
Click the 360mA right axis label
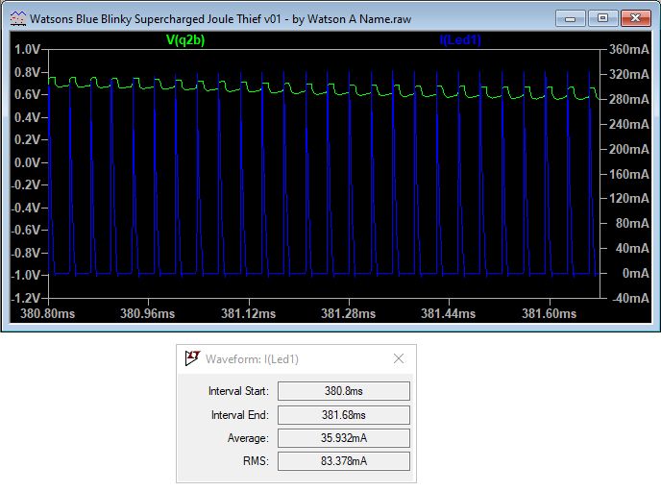(629, 49)
